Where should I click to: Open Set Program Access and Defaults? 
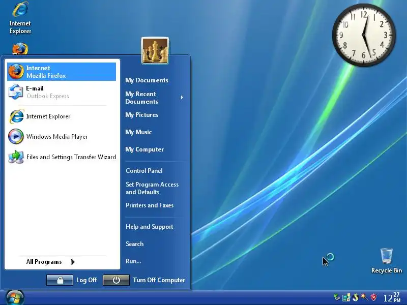(x=152, y=188)
